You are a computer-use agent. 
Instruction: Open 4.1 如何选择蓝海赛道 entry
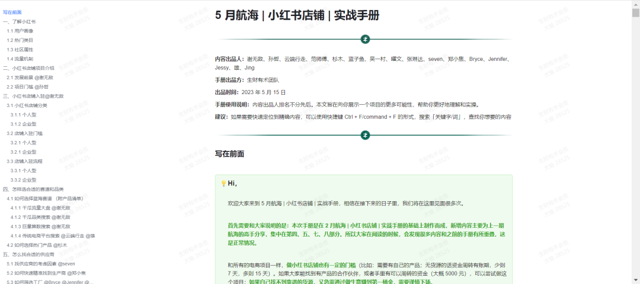point(45,198)
